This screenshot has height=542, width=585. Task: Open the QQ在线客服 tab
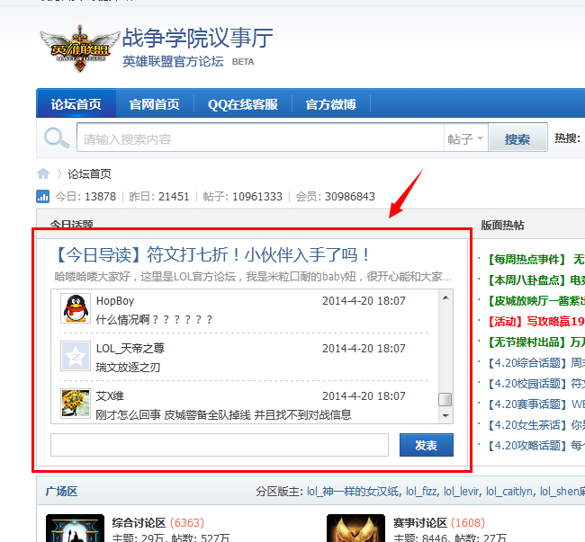[x=243, y=104]
